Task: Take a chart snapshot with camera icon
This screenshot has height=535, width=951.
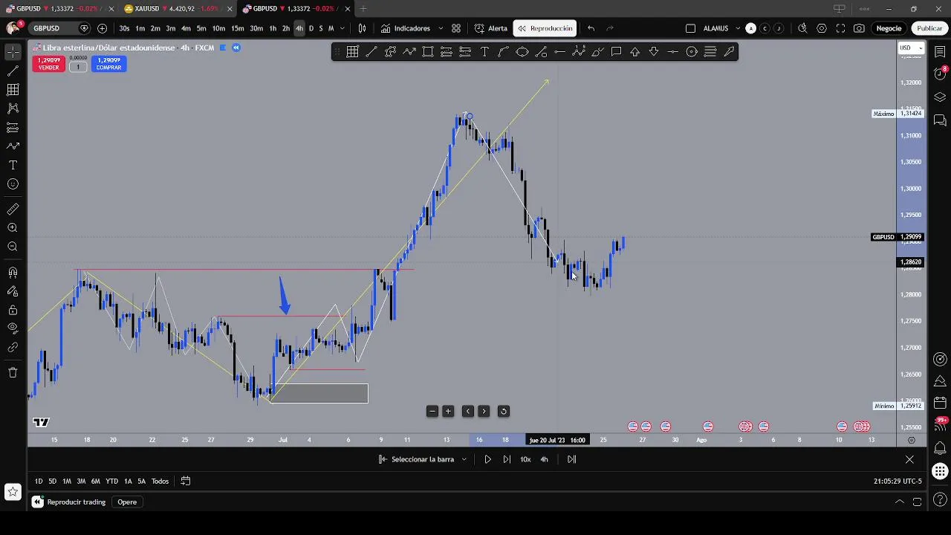Action: point(860,28)
